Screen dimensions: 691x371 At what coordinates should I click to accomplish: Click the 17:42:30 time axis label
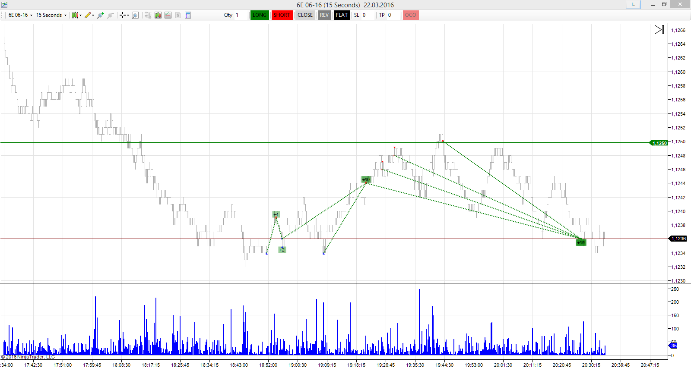click(x=33, y=365)
